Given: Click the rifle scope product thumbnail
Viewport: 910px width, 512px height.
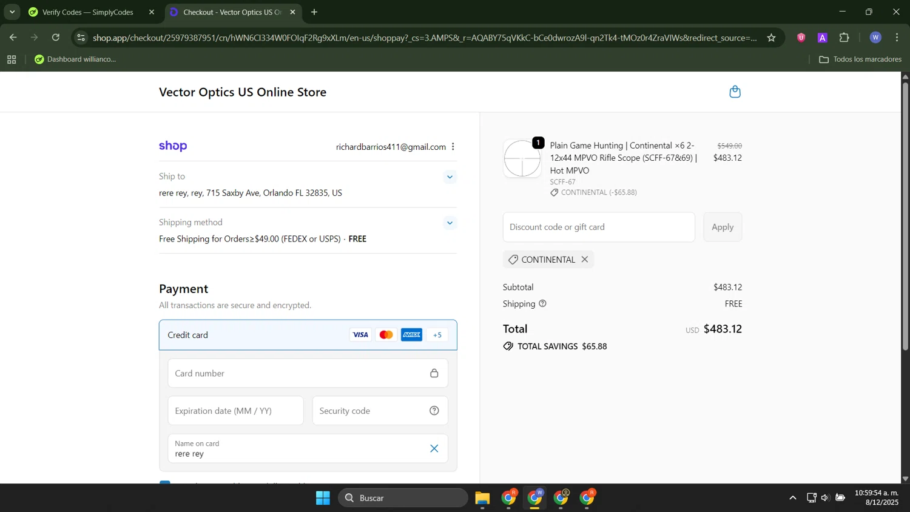Looking at the screenshot, I should (x=522, y=158).
